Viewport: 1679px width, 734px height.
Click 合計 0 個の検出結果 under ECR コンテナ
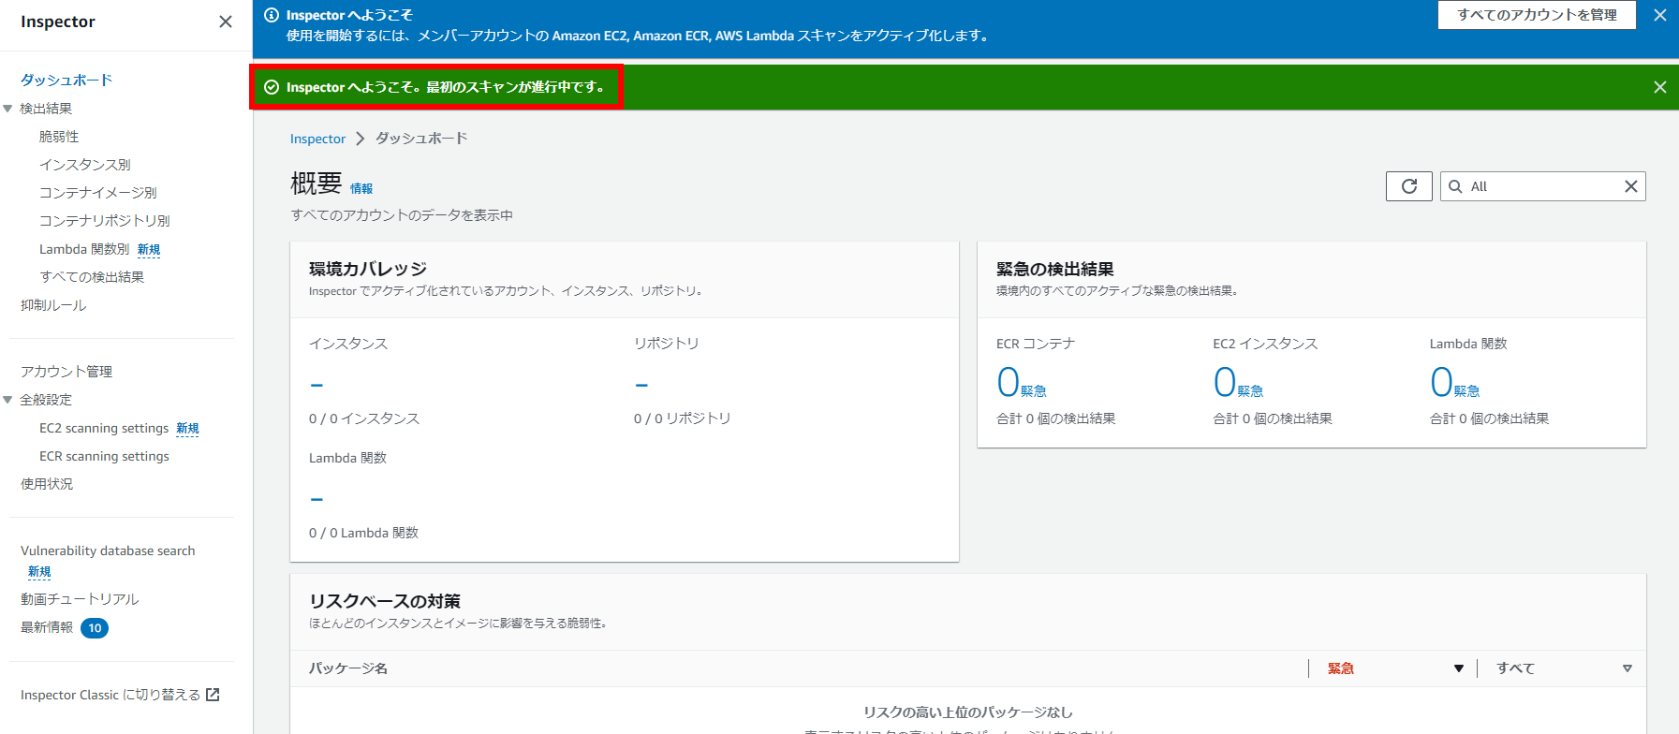click(x=1056, y=418)
